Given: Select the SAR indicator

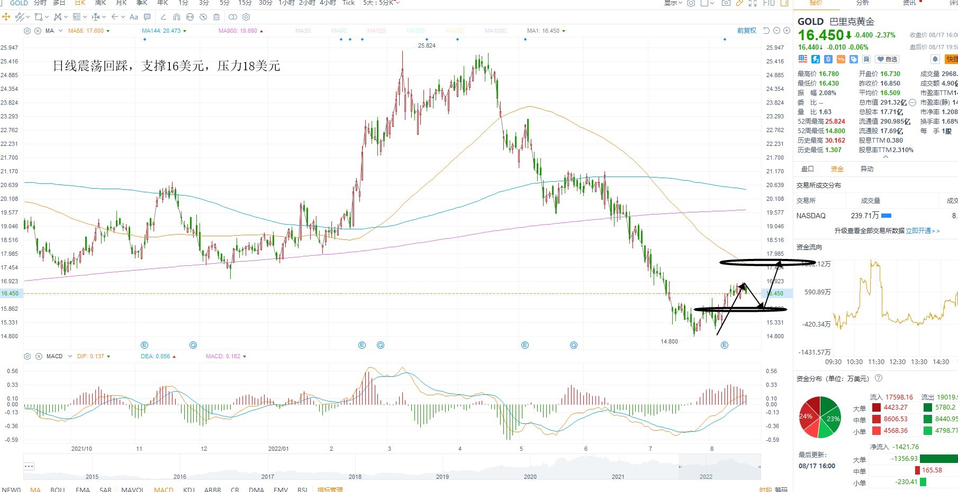Looking at the screenshot, I should coord(106,489).
